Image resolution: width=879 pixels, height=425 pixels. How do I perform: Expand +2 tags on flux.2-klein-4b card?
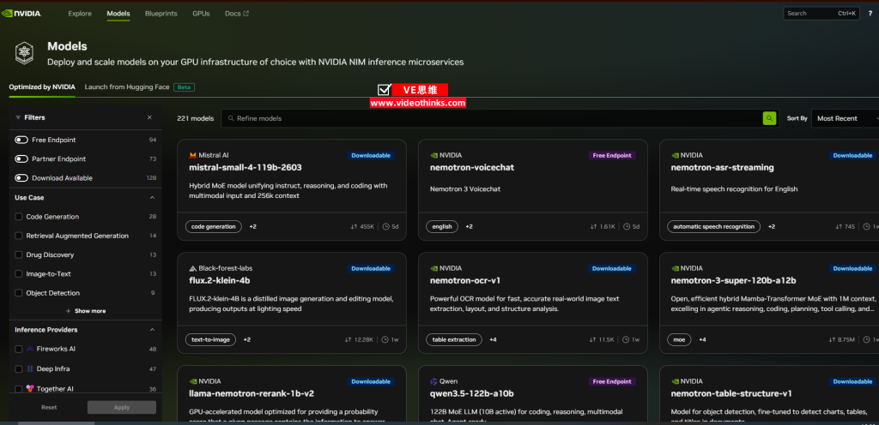pos(246,339)
